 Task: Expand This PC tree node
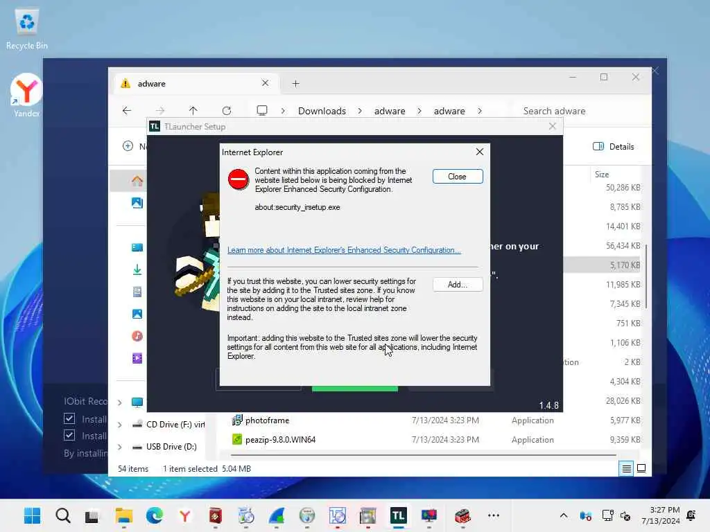pos(119,402)
